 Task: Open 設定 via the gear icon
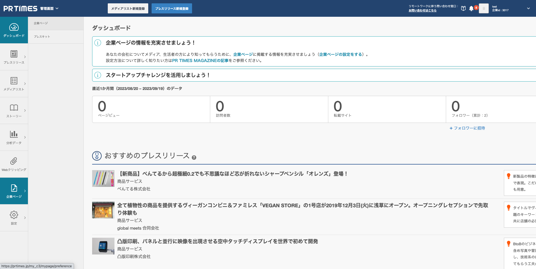(x=14, y=215)
